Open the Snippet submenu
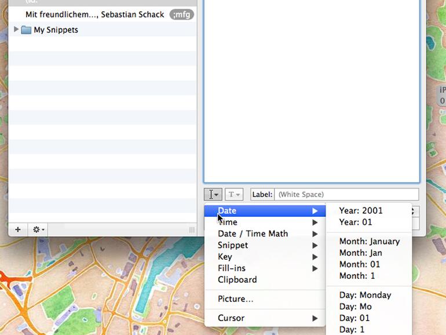The width and height of the screenshot is (446, 335). 265,245
